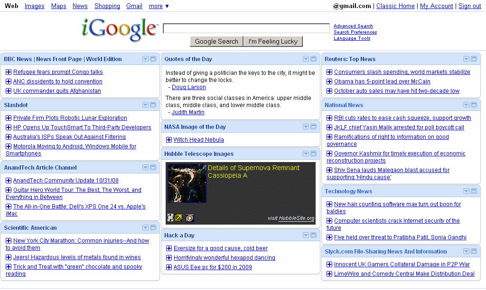486x290 pixels.
Task: Pop out the Hubble image viewer
Action: point(178,217)
